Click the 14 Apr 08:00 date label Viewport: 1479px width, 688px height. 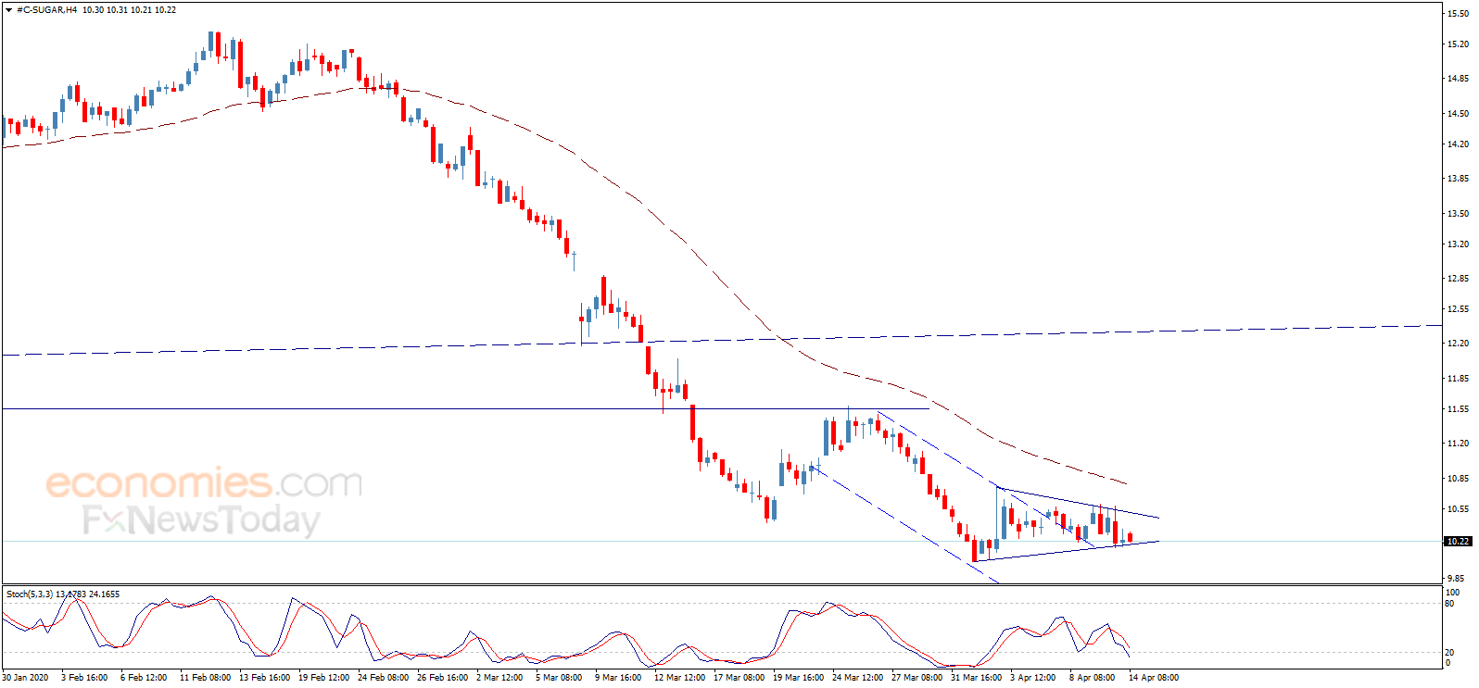(1154, 677)
